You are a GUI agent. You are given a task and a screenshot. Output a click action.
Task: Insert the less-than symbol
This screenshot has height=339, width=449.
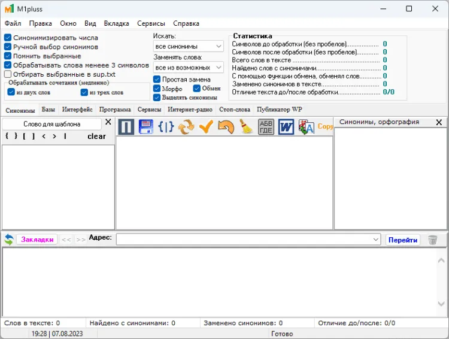click(44, 136)
